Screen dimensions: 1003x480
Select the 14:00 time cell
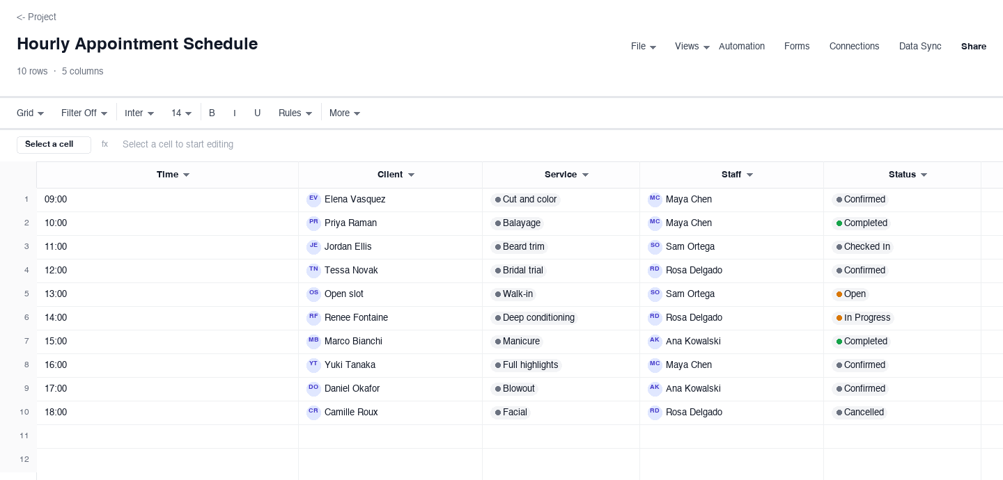pyautogui.click(x=167, y=318)
